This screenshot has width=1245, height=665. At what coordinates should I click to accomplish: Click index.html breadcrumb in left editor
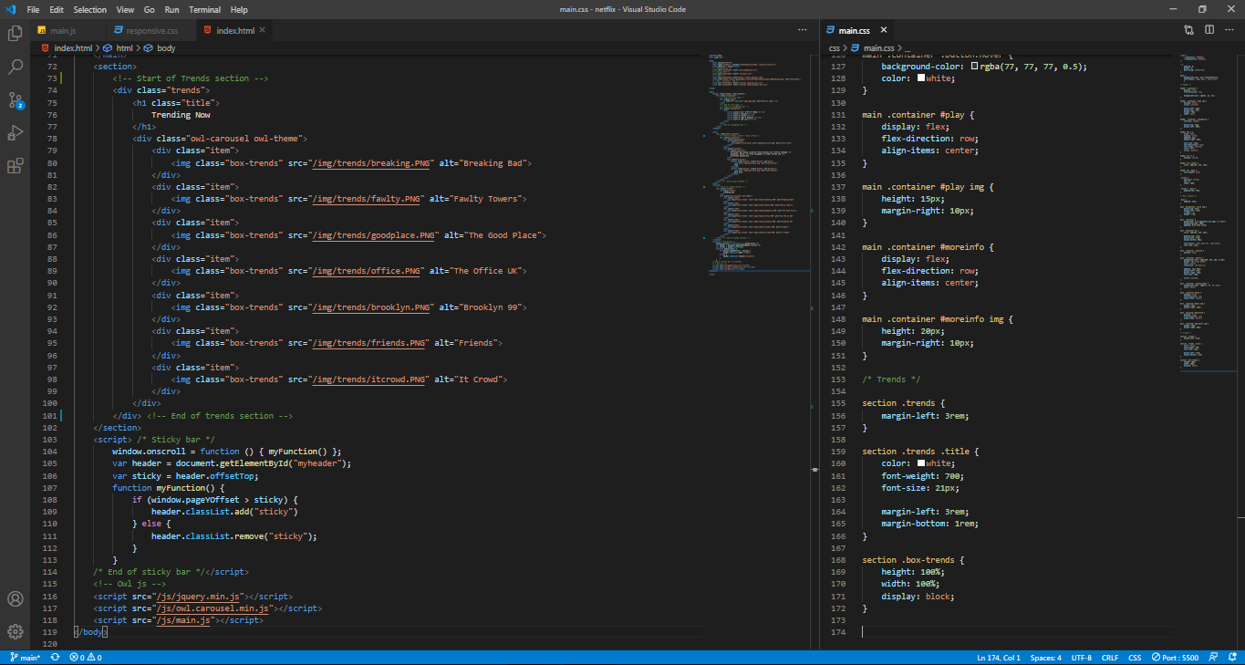67,48
